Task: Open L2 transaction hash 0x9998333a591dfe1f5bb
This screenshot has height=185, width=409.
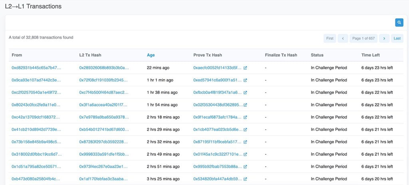Action: (x=104, y=154)
